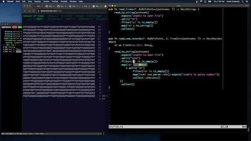Open the [Calendar] link
This screenshot has width=251, height=141.
(x=55, y=19)
